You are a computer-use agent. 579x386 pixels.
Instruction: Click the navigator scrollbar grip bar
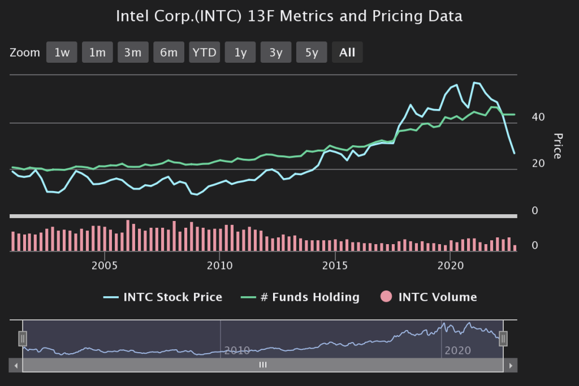(263, 366)
